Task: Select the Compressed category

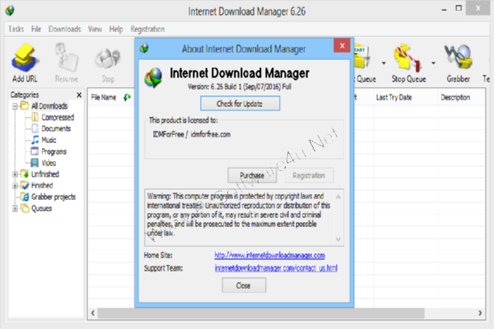Action: [58, 118]
